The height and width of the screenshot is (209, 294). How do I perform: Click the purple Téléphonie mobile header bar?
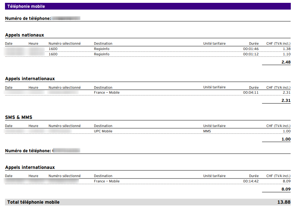point(148,6)
